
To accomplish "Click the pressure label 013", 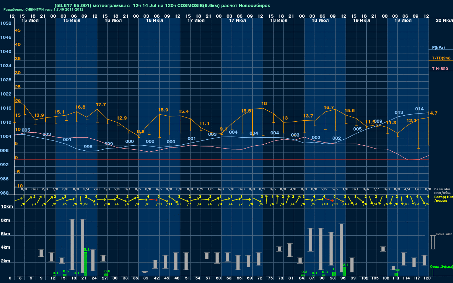I will pyautogui.click(x=399, y=112).
